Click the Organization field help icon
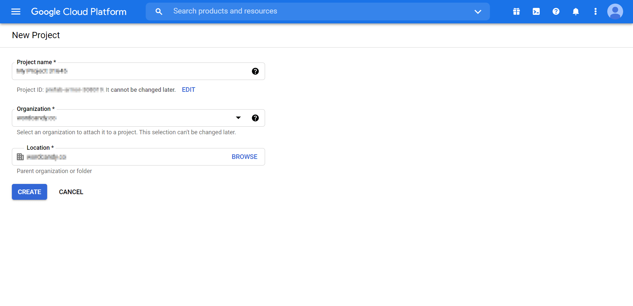633x306 pixels. pyautogui.click(x=256, y=118)
